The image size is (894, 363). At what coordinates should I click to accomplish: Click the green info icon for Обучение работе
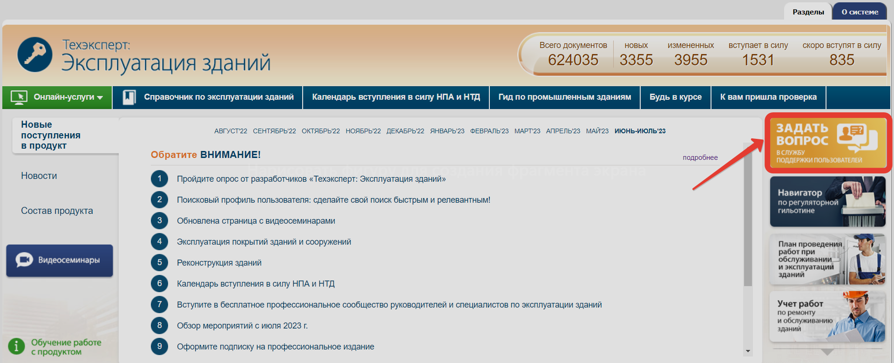(x=16, y=346)
